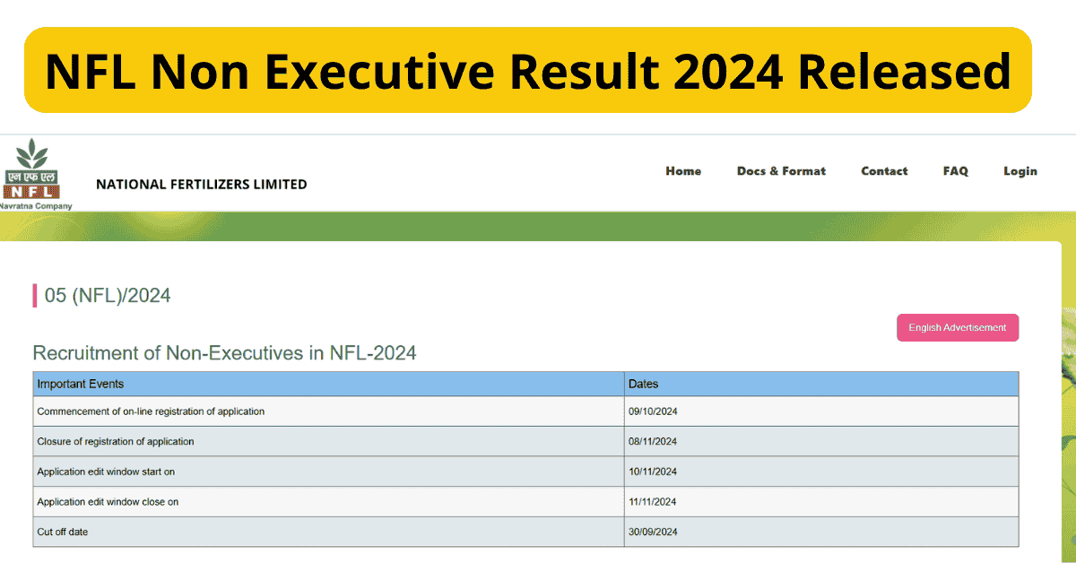Click the NFL Non Executive Result 2024 banner

click(528, 70)
